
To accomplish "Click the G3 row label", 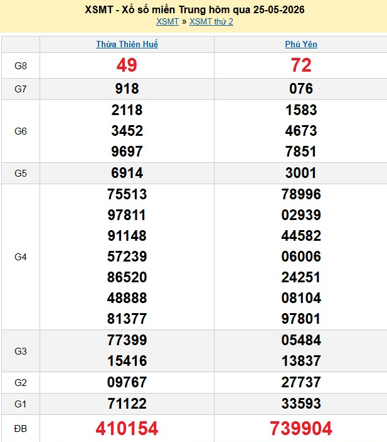I will pyautogui.click(x=21, y=351).
